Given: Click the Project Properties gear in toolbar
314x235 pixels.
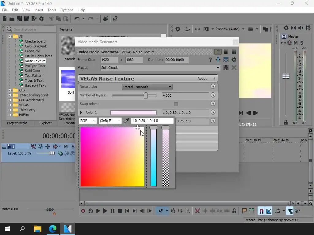Looking at the screenshot, I should coord(41,19).
